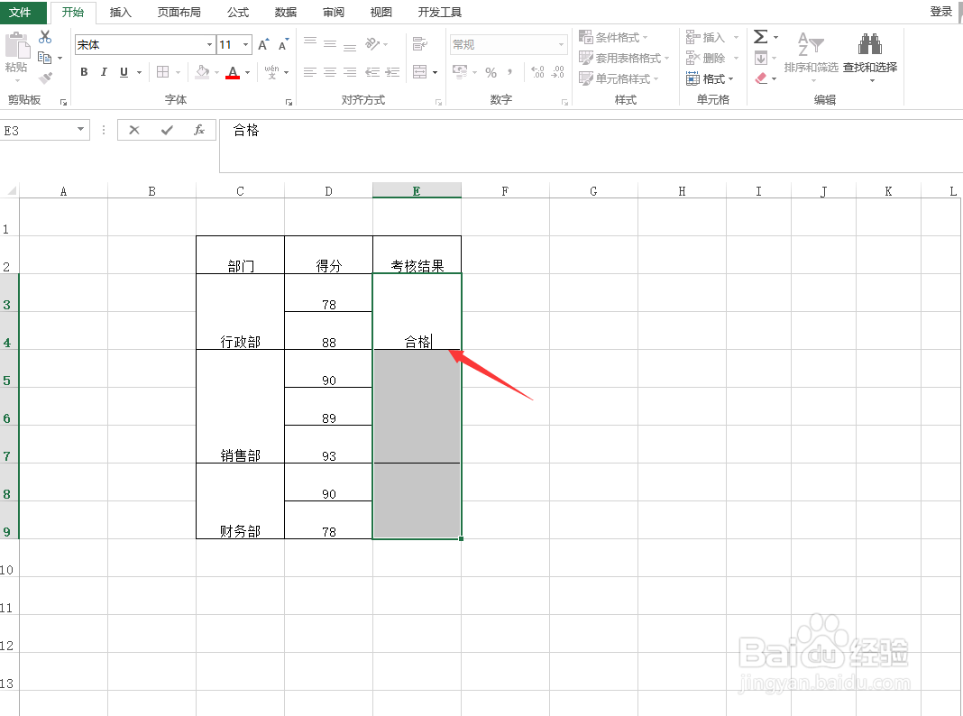Click the Wrap Text icon
Viewport: 963px width, 716px height.
(x=420, y=43)
